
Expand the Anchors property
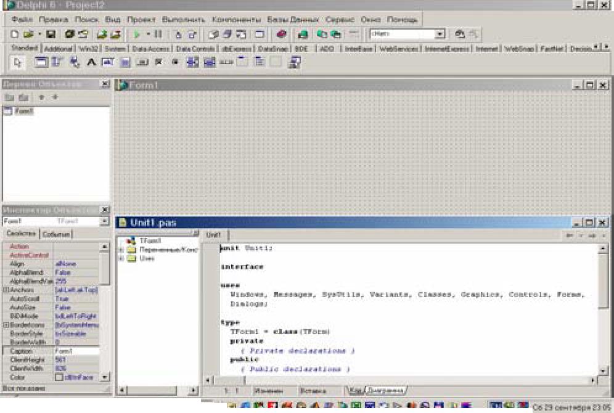point(6,290)
